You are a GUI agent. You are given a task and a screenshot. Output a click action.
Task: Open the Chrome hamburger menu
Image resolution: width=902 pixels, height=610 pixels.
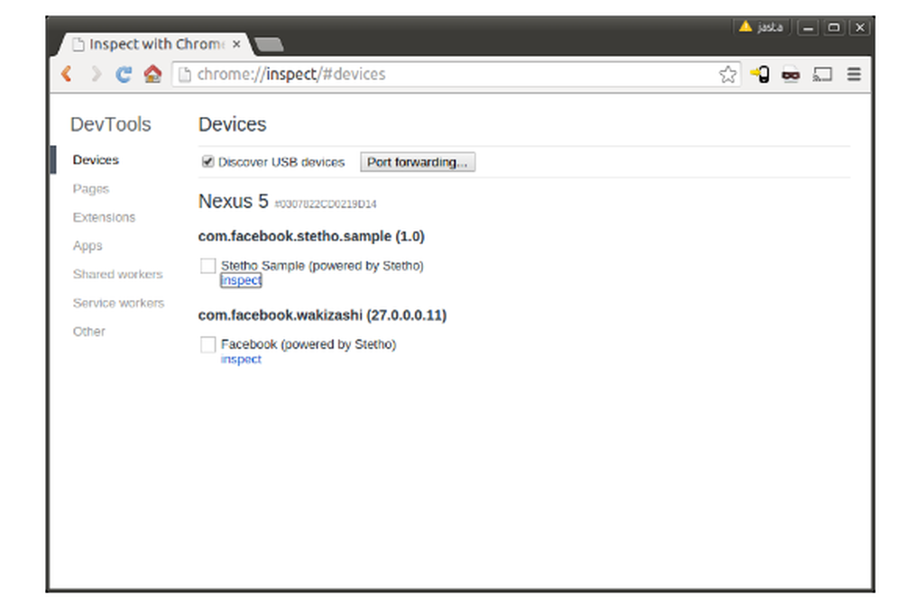pyautogui.click(x=854, y=74)
